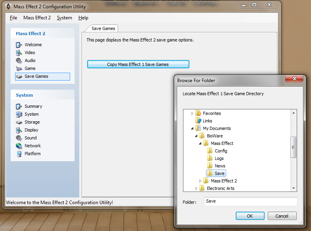This screenshot has width=311, height=231.
Task: Open the Welcome page label
Action: pyautogui.click(x=33, y=45)
